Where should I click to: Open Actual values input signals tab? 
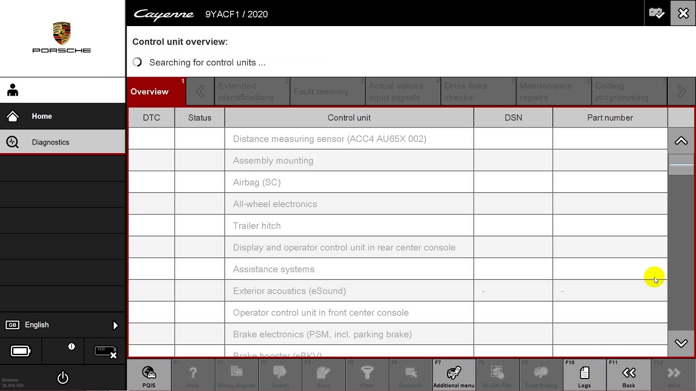click(x=403, y=91)
